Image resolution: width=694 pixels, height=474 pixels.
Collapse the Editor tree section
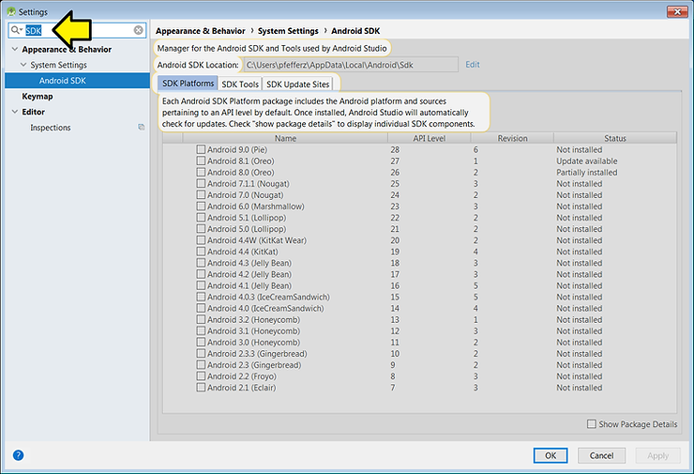click(x=13, y=112)
